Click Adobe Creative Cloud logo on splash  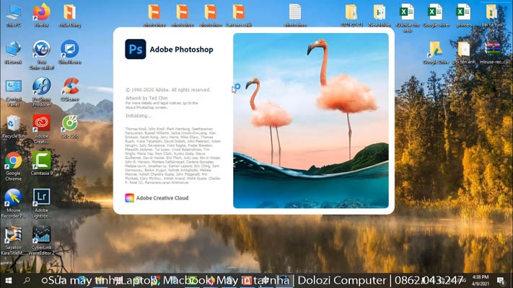129,198
